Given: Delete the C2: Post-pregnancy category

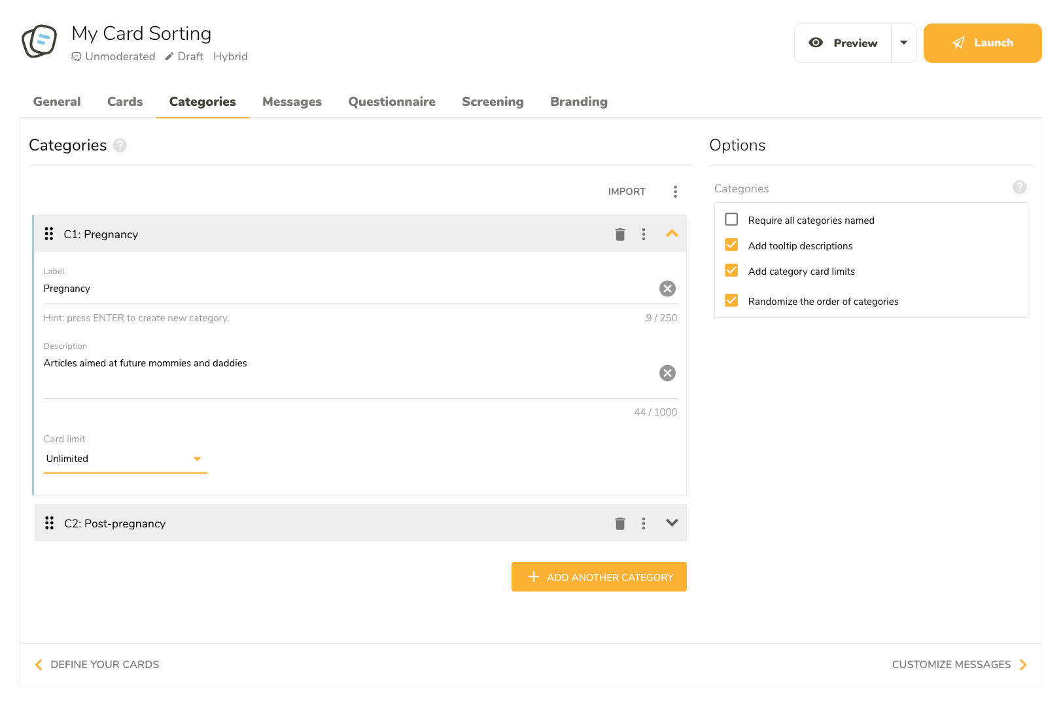Looking at the screenshot, I should (x=620, y=523).
